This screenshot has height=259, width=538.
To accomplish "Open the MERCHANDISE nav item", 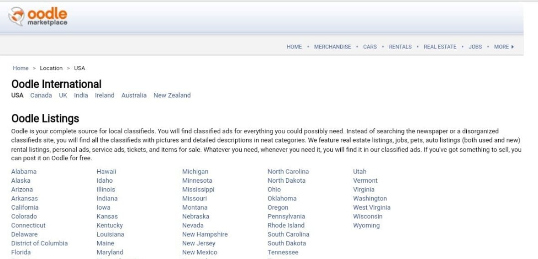I will tap(332, 47).
